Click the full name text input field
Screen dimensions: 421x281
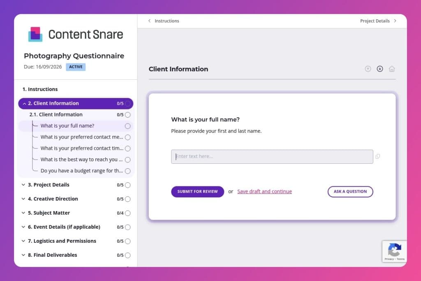(x=272, y=157)
